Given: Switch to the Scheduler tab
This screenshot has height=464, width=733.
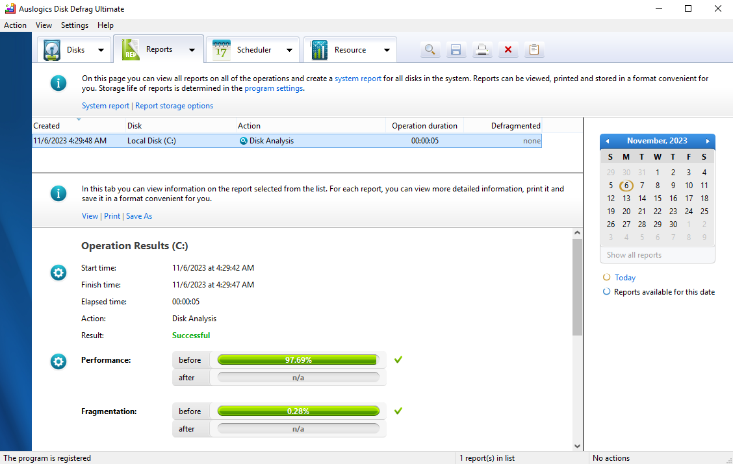Looking at the screenshot, I should coord(252,49).
